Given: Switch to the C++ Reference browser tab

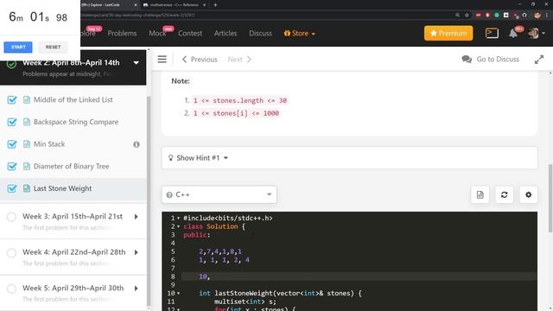Looking at the screenshot, I should point(175,5).
